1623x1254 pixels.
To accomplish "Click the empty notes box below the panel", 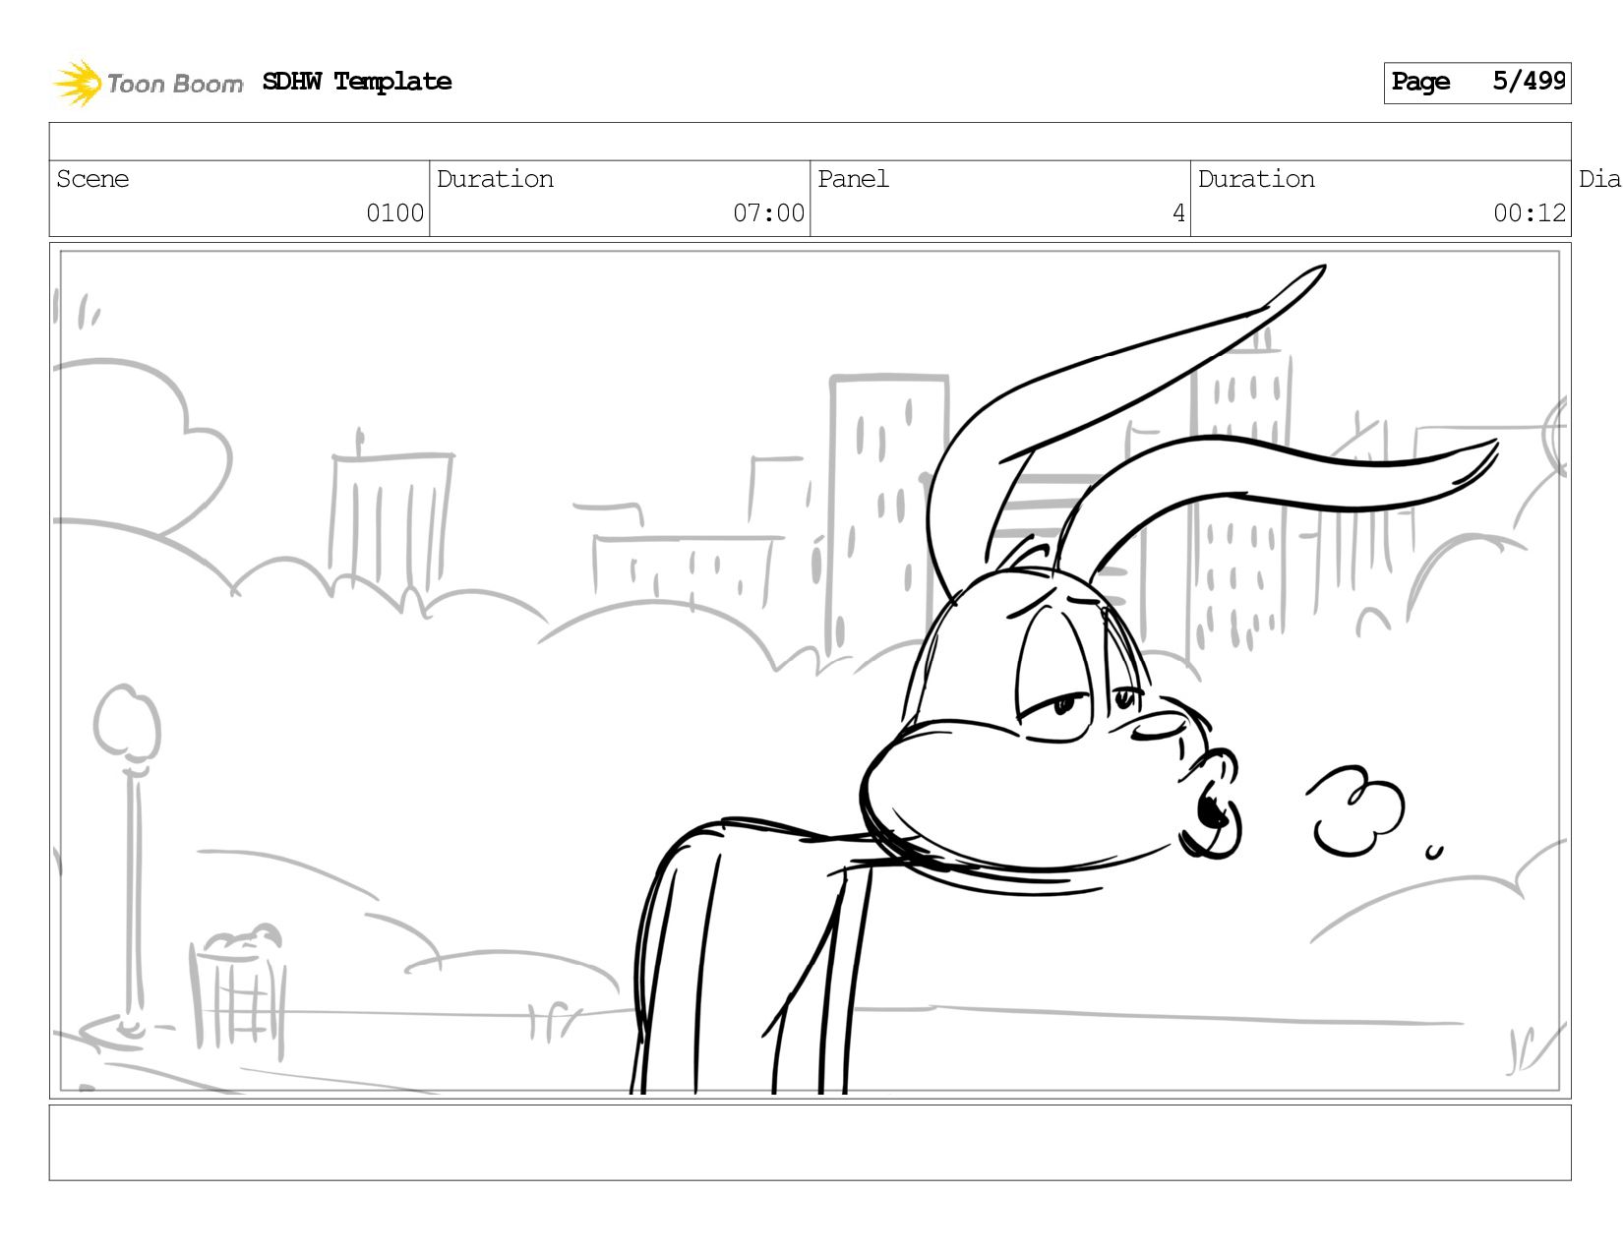I will 811,1143.
